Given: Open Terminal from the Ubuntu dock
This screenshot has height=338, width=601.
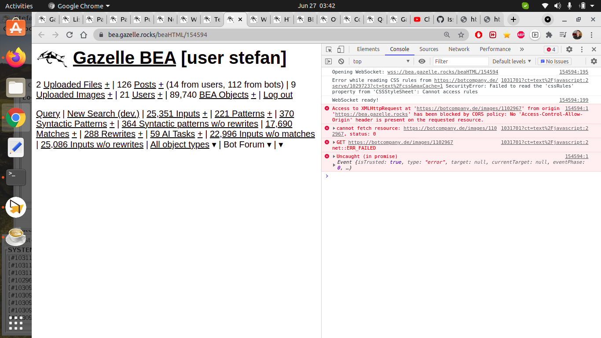Looking at the screenshot, I should tap(16, 177).
